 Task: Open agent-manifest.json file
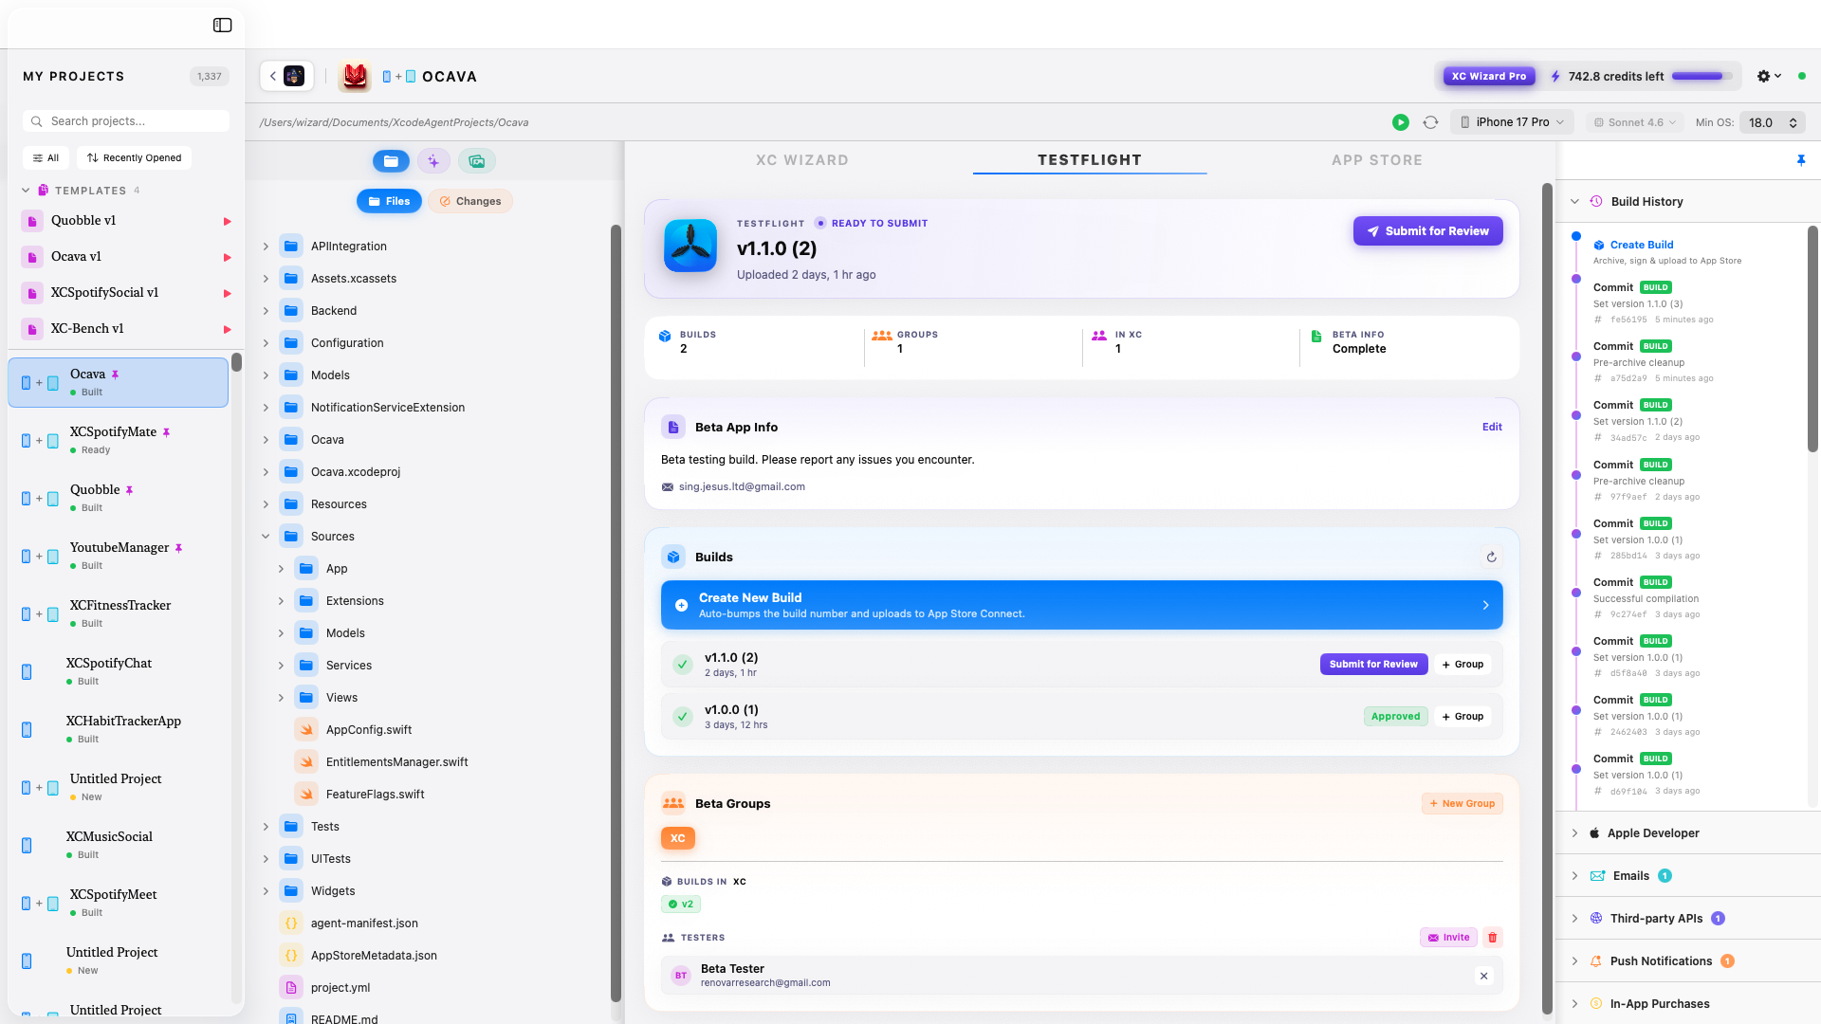coord(349,923)
